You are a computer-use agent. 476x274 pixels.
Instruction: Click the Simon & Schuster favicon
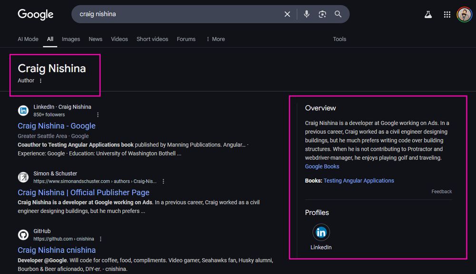(23, 177)
